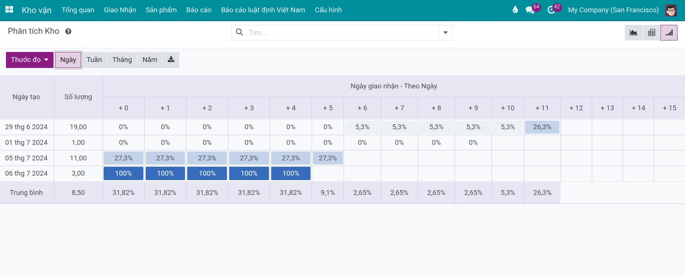Image resolution: width=685 pixels, height=277 pixels.
Task: Open the user avatar menu
Action: [x=671, y=10]
